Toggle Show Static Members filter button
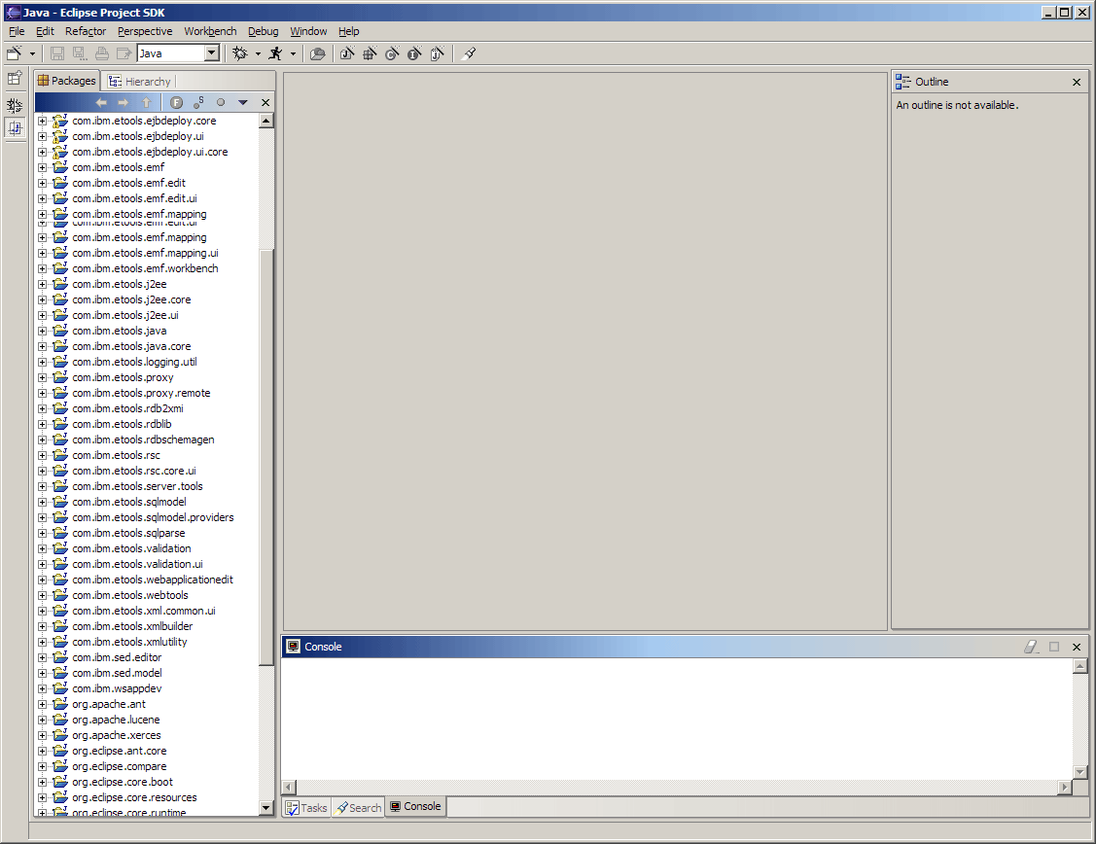 point(198,103)
